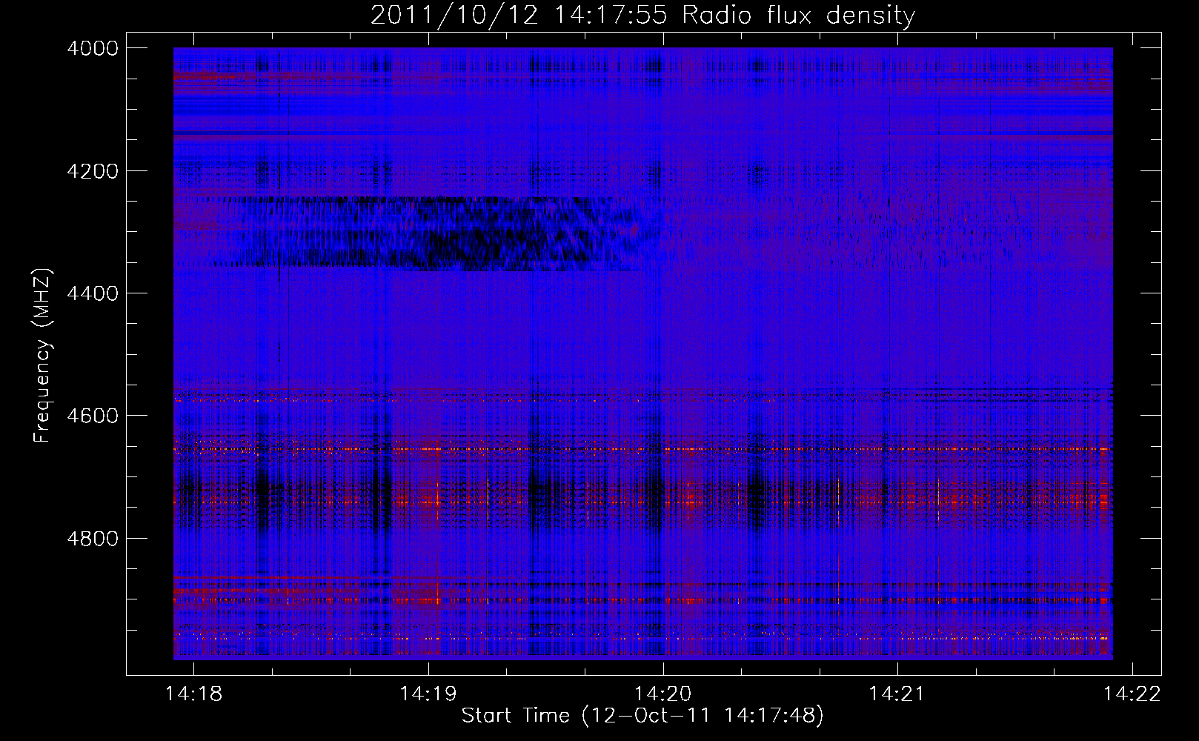
Task: Select the 4000 frequency tick label
Action: (x=92, y=48)
